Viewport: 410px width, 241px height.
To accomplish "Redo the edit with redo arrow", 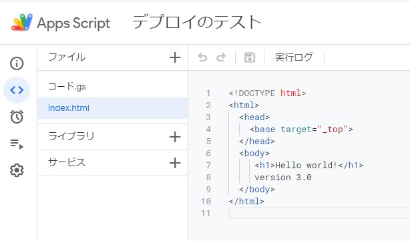I will (221, 57).
